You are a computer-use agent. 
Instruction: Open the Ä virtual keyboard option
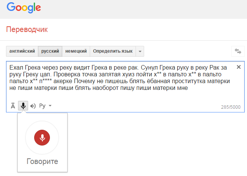pyautogui.click(x=13, y=106)
